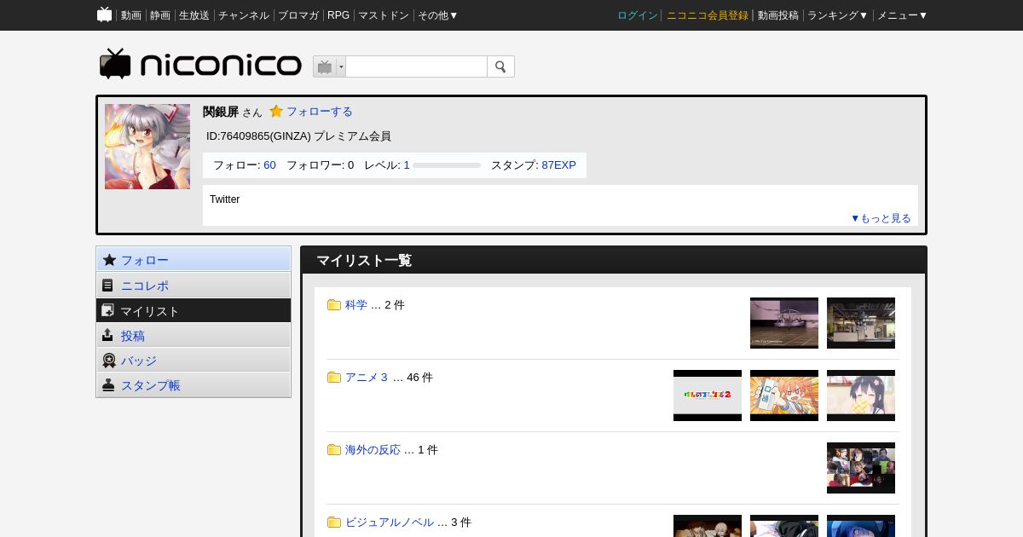Click the 海外の反応 video thumbnail
The height and width of the screenshot is (537, 1023).
click(x=861, y=468)
